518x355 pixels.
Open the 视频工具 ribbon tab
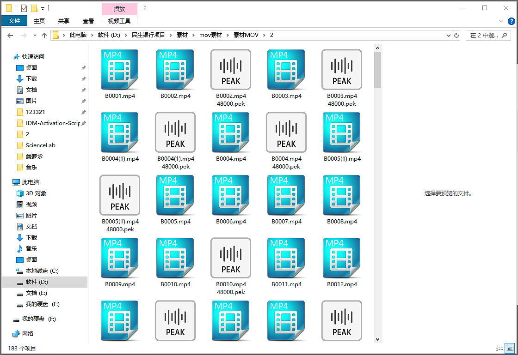coord(119,21)
